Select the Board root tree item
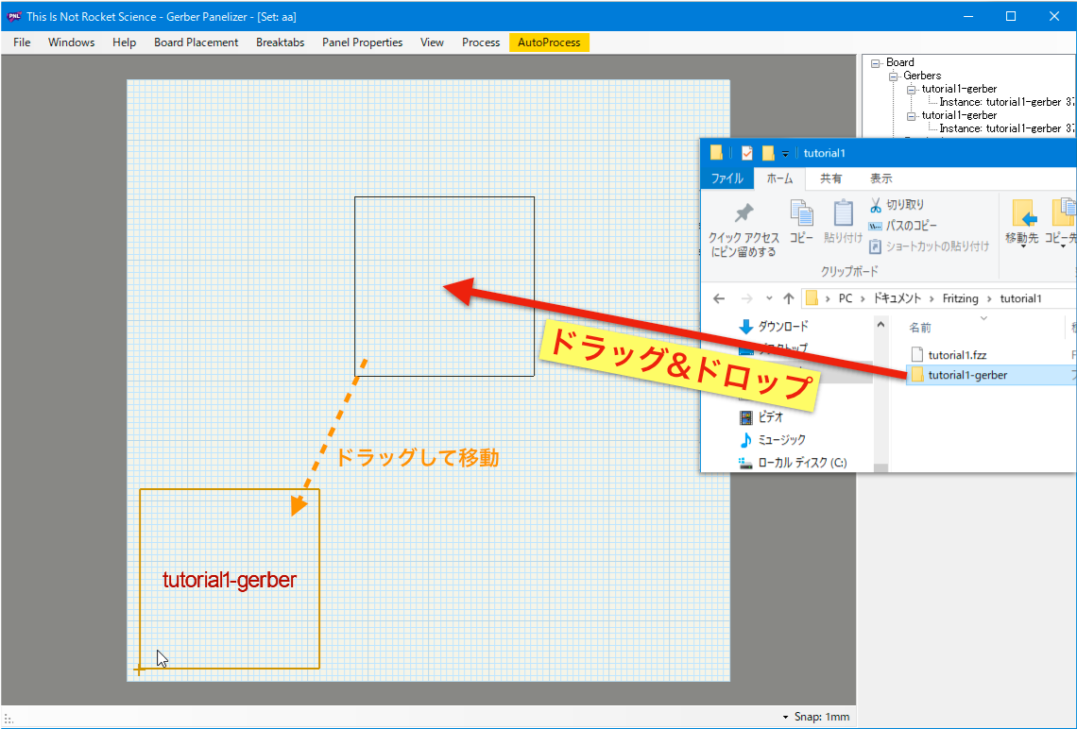This screenshot has width=1077, height=729. (x=899, y=62)
